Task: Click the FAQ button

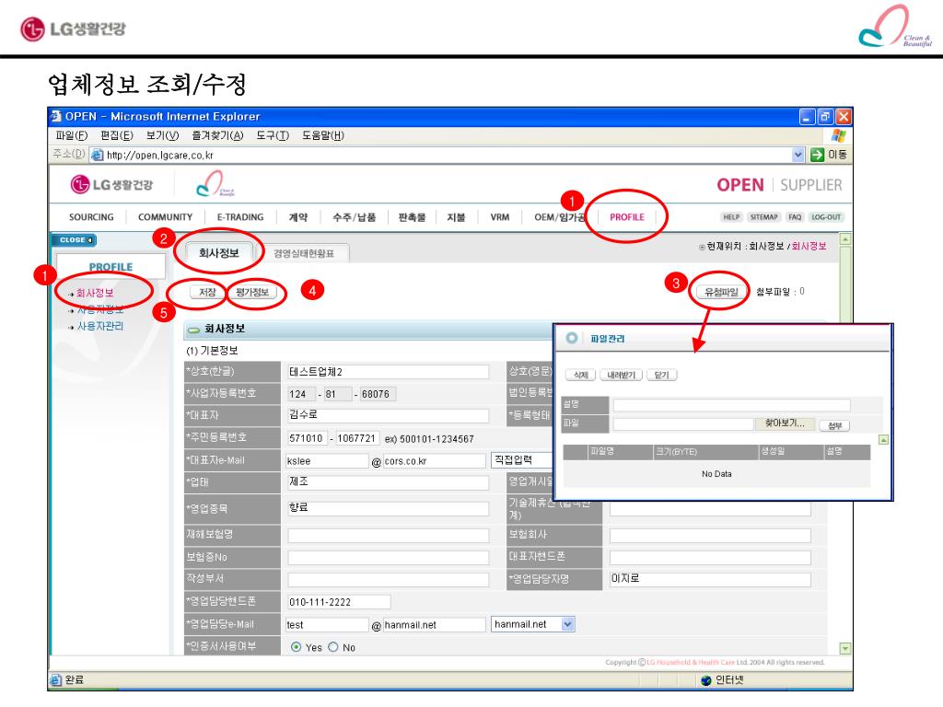Action: 795,217
